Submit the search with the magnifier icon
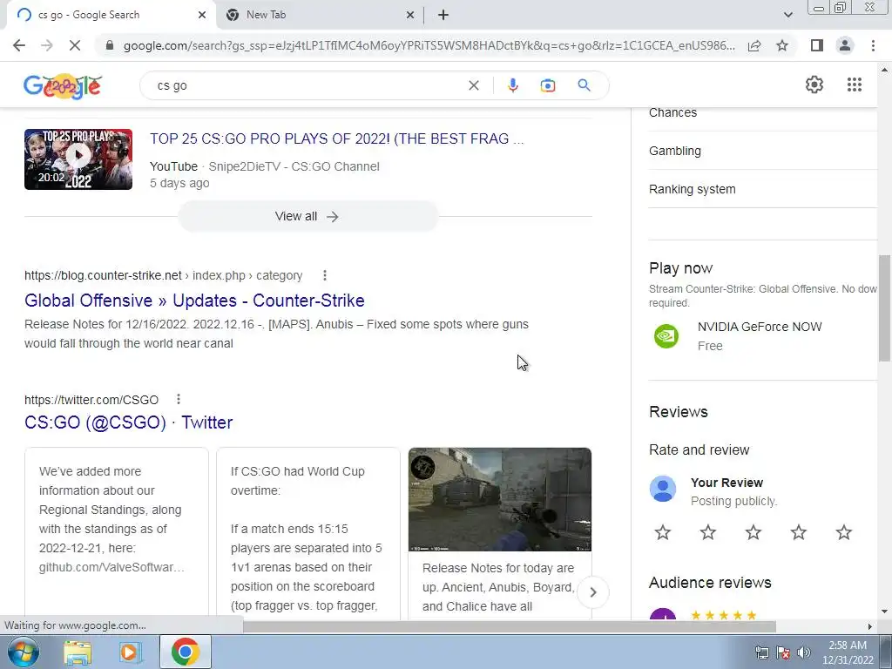The width and height of the screenshot is (892, 669). (584, 86)
